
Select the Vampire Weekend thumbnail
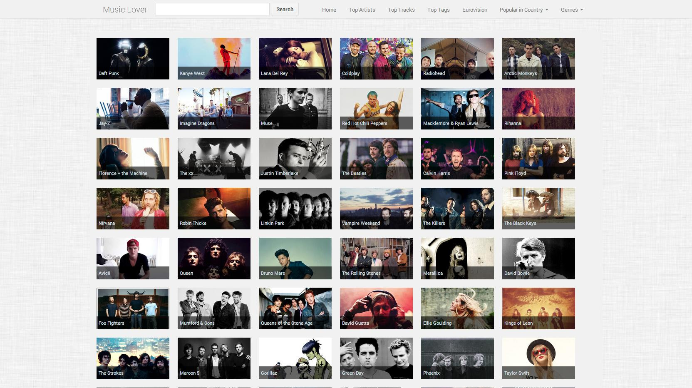(x=376, y=209)
